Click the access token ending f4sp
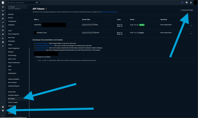This screenshot has height=118, width=198. pos(90,25)
